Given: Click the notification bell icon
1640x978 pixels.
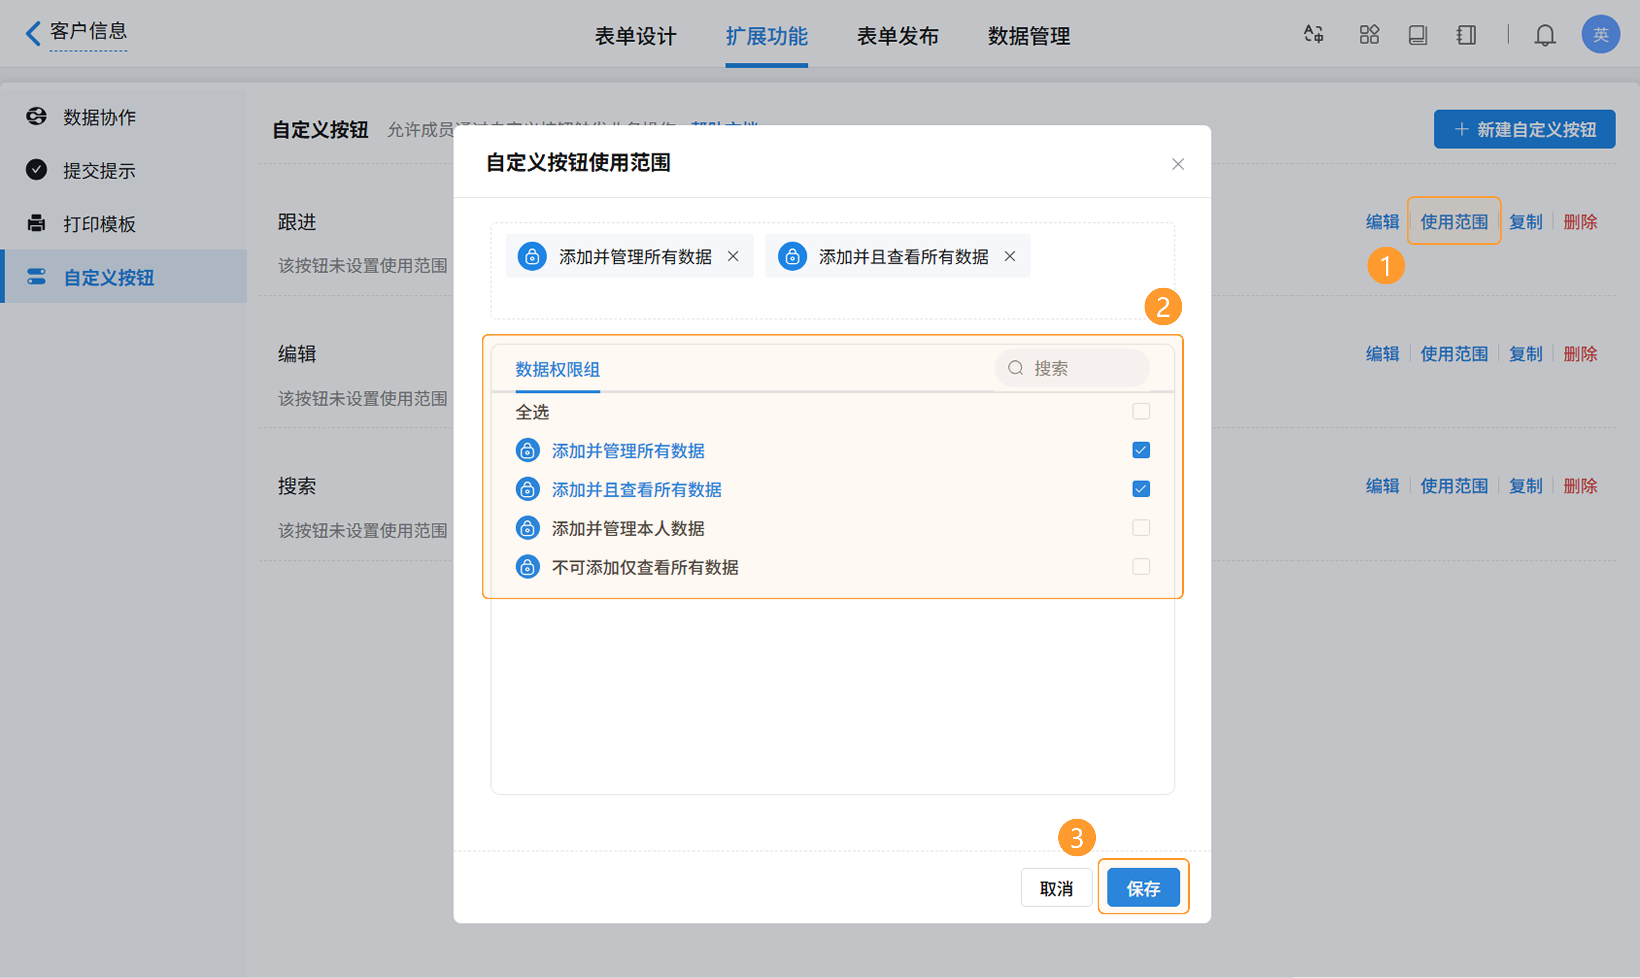Looking at the screenshot, I should pos(1544,34).
